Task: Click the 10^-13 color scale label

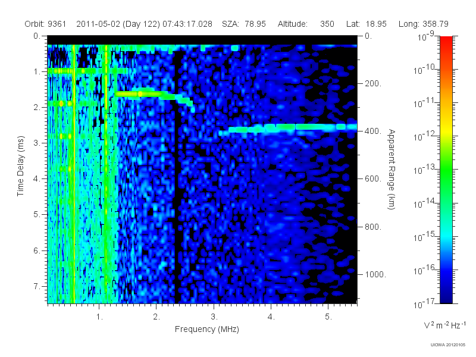Action: [x=424, y=170]
